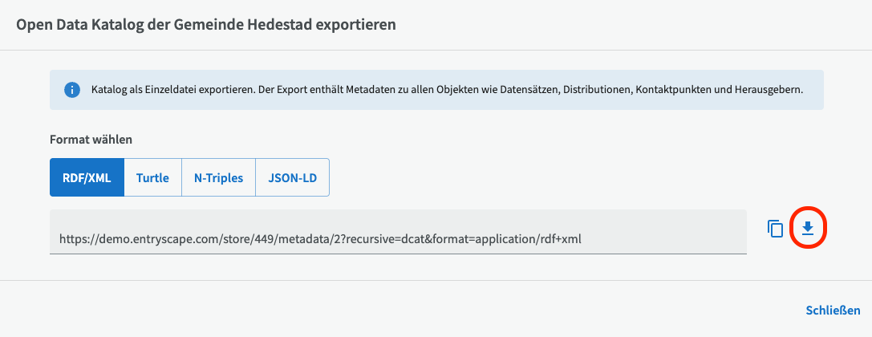Pick the JSON-LD export format
This screenshot has width=872, height=337.
click(292, 177)
